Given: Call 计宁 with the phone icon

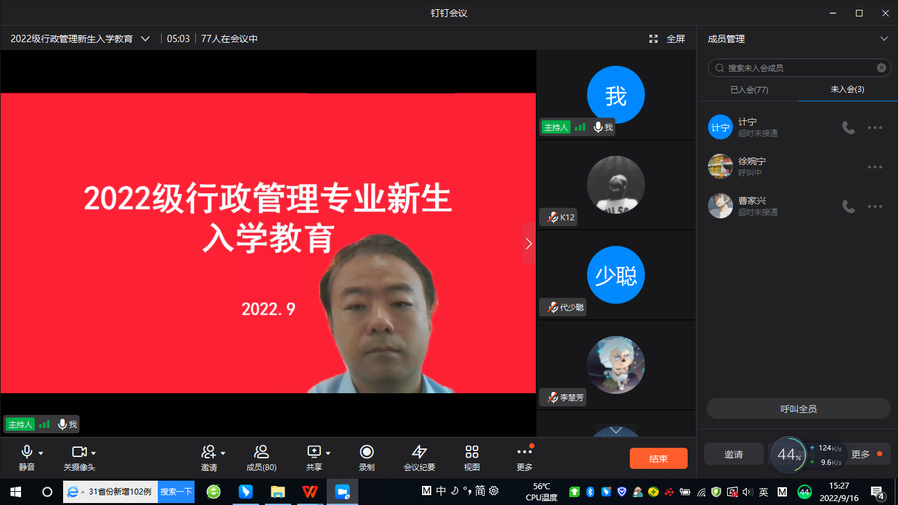Looking at the screenshot, I should pyautogui.click(x=849, y=128).
